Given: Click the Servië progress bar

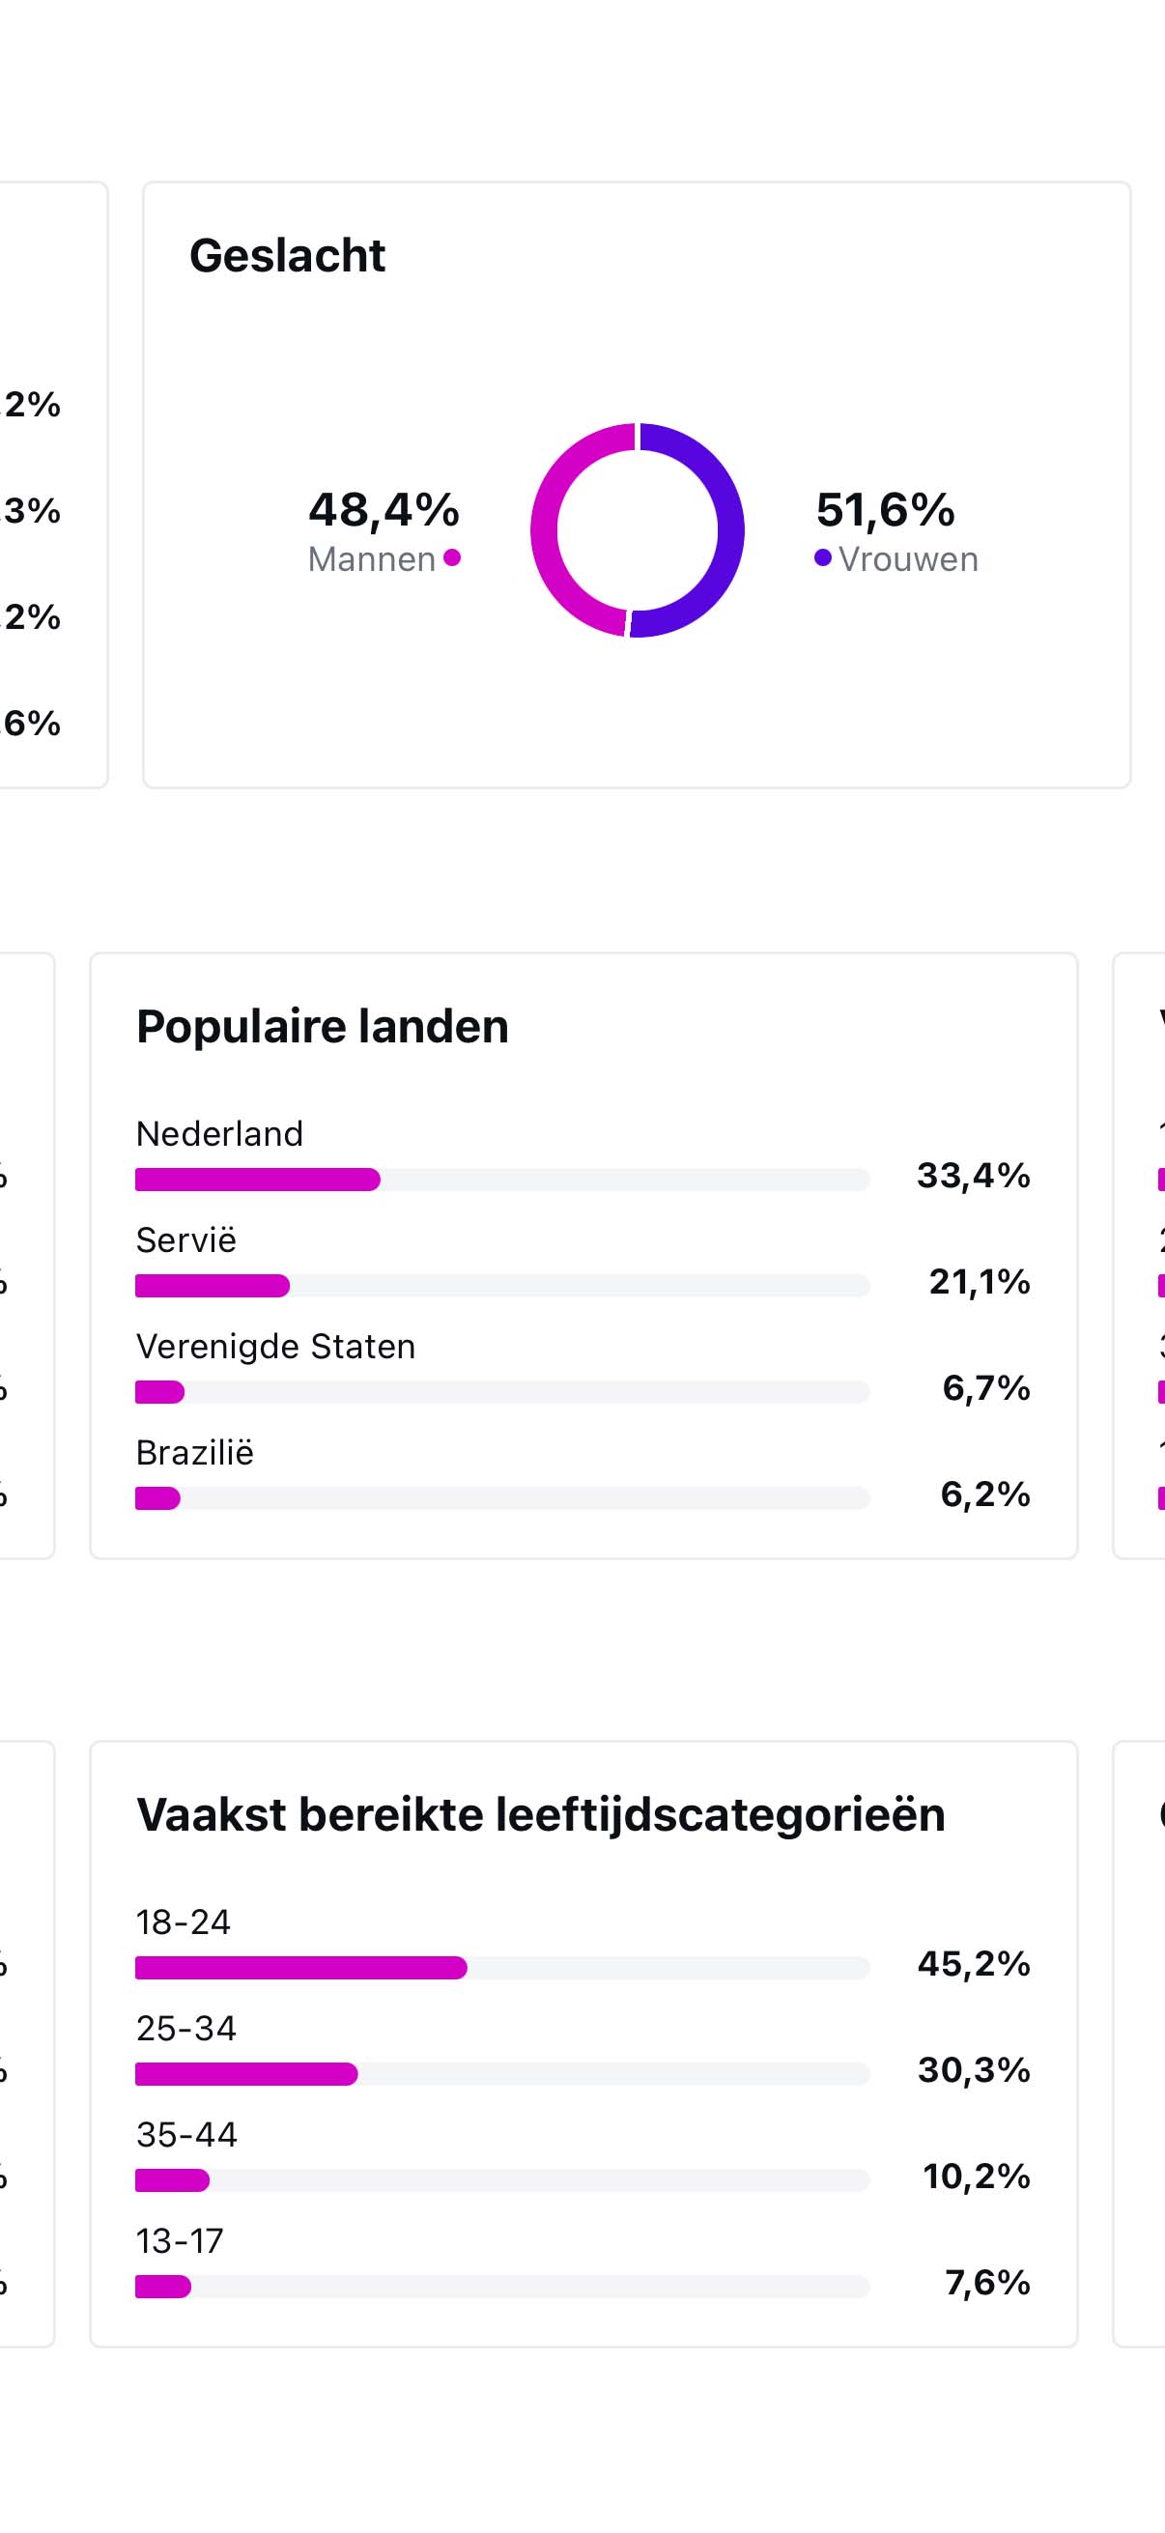Looking at the screenshot, I should [501, 1285].
